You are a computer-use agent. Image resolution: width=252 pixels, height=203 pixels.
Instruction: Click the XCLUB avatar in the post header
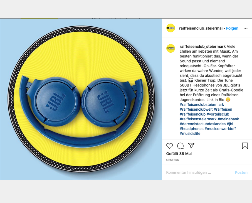click(171, 28)
